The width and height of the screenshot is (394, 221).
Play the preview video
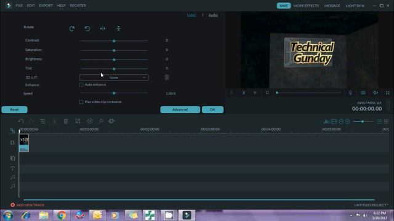coord(255,93)
